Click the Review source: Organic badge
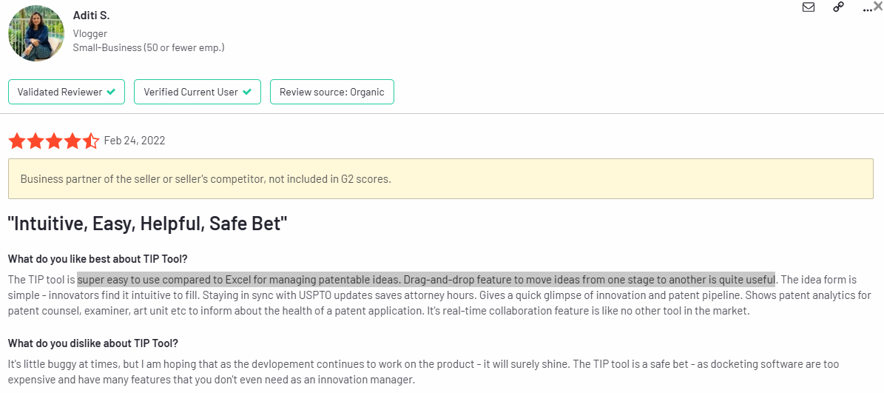 pos(332,92)
